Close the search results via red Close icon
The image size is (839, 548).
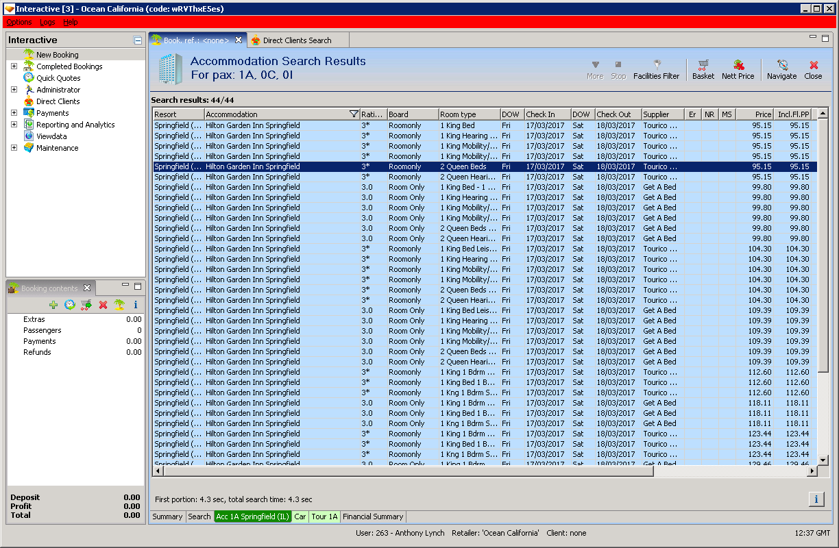(x=814, y=66)
